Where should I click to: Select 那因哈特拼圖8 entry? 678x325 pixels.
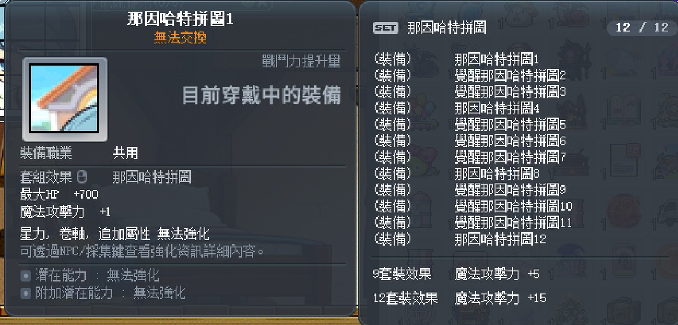click(x=496, y=174)
